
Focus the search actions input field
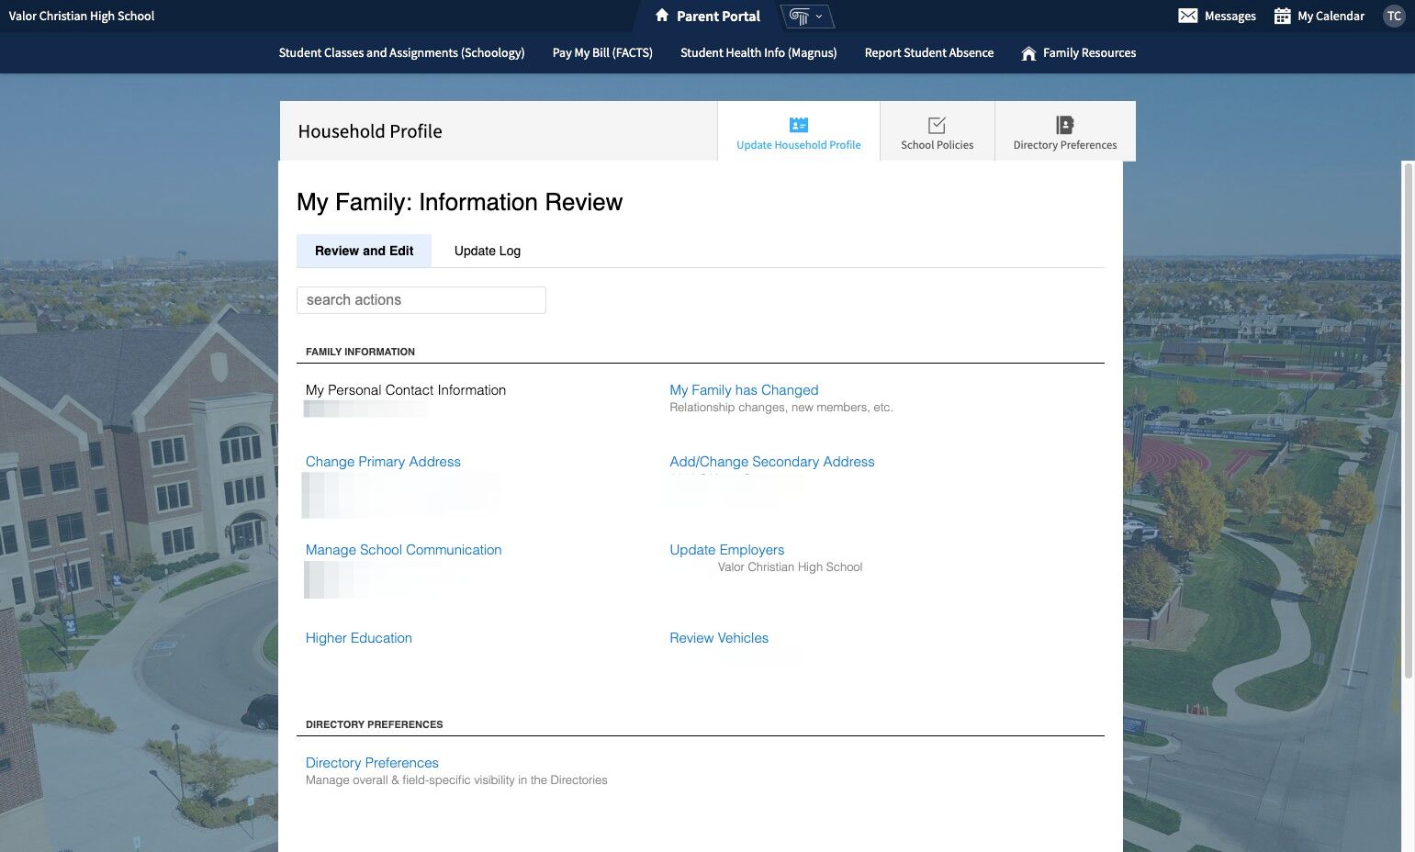[x=421, y=300]
